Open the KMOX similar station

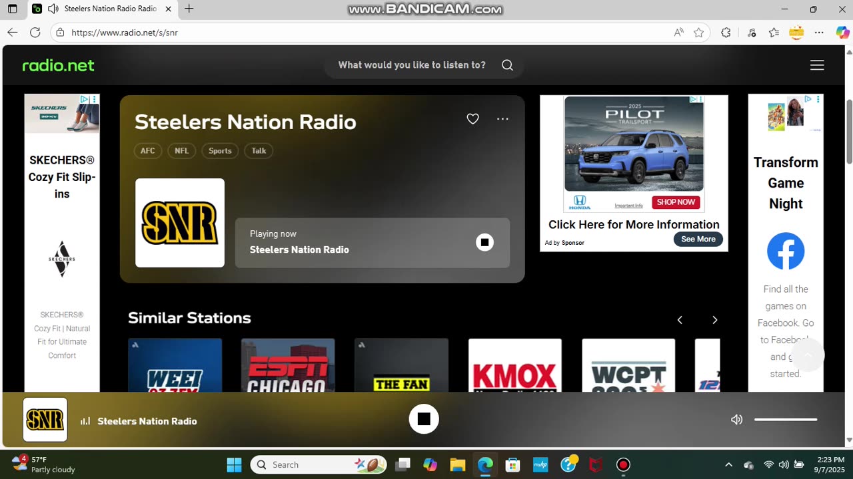click(515, 365)
